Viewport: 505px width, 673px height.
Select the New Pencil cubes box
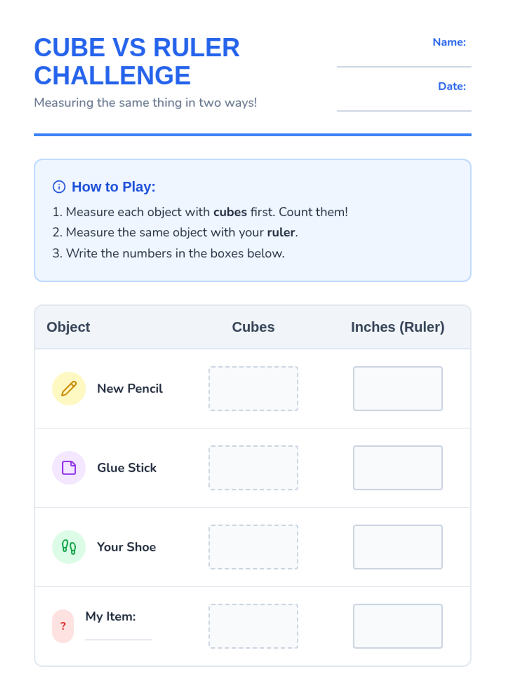click(x=253, y=388)
